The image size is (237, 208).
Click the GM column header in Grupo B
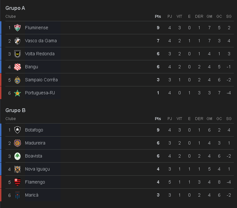click(x=209, y=119)
